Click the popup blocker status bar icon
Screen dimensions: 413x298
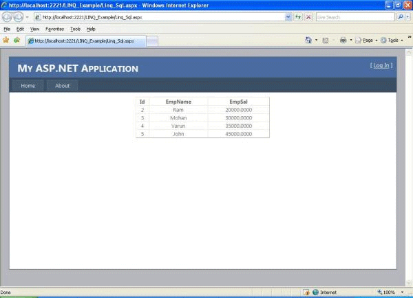(x=306, y=293)
